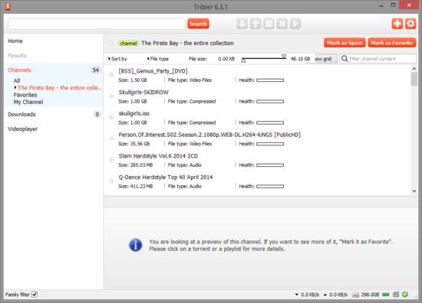This screenshot has width=422, height=303.
Task: Click the Downloads count badge 0
Action: tap(97, 114)
